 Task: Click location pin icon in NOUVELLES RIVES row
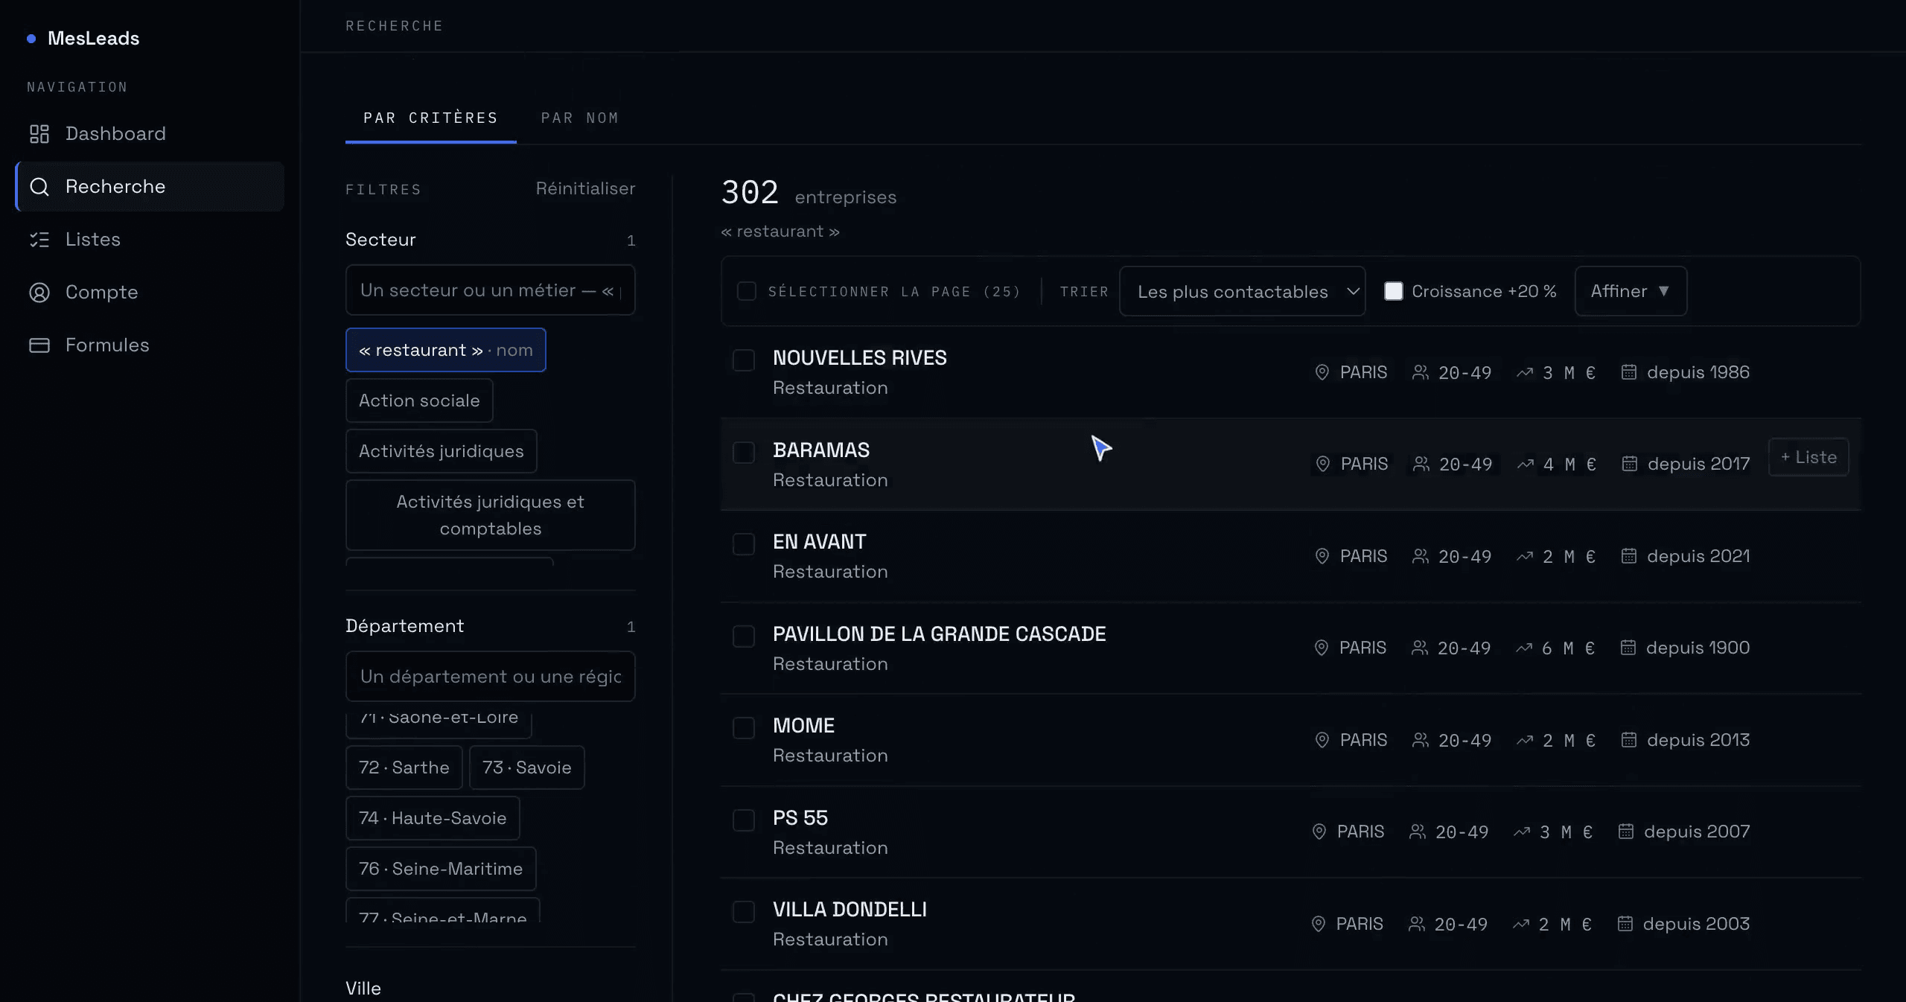coord(1322,372)
